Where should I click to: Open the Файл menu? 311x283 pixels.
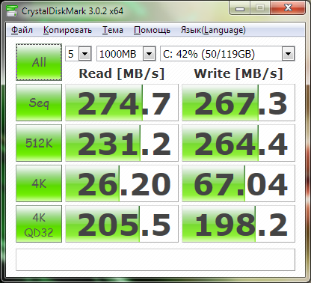click(x=22, y=30)
